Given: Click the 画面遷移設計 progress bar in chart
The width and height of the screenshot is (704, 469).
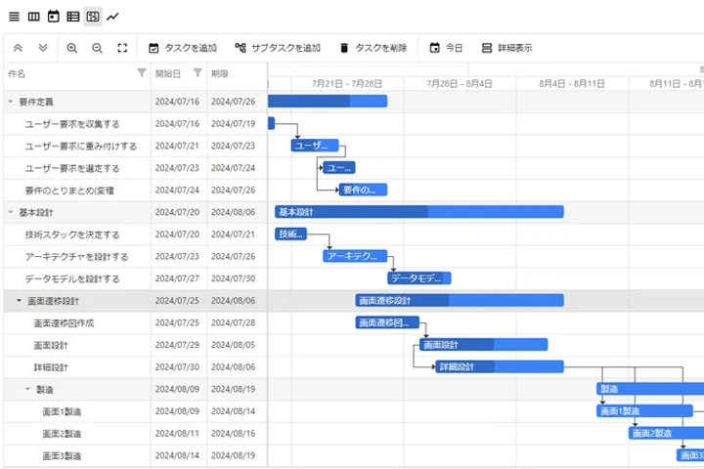Looking at the screenshot, I should tap(460, 300).
